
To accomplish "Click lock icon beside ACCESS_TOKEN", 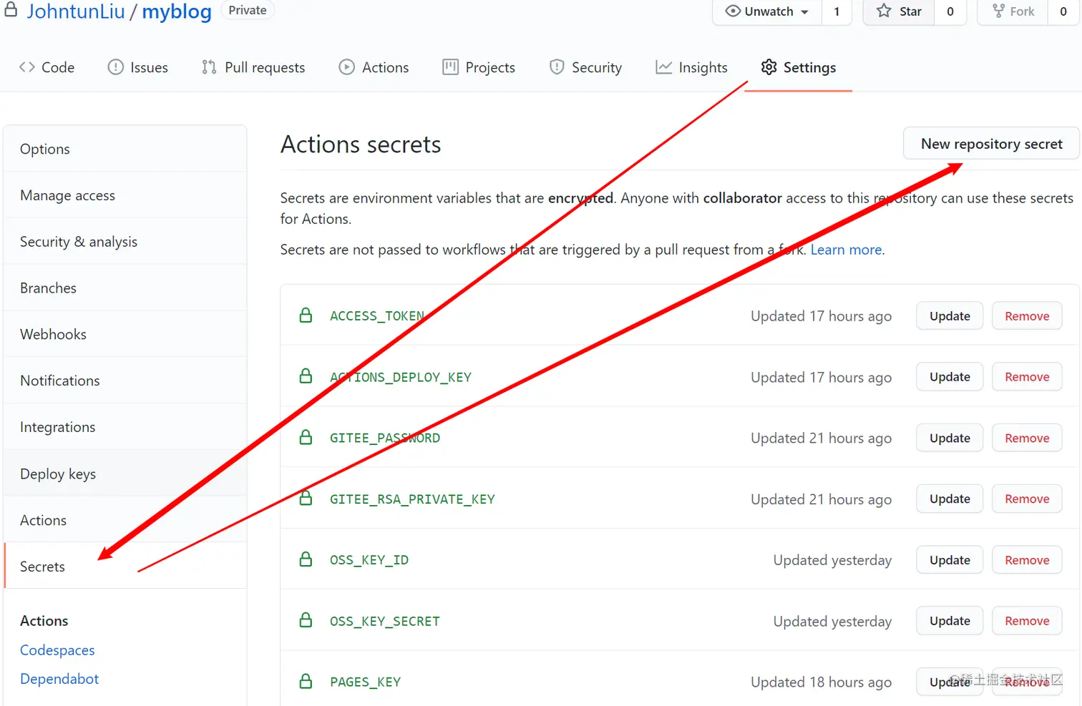I will click(x=306, y=315).
